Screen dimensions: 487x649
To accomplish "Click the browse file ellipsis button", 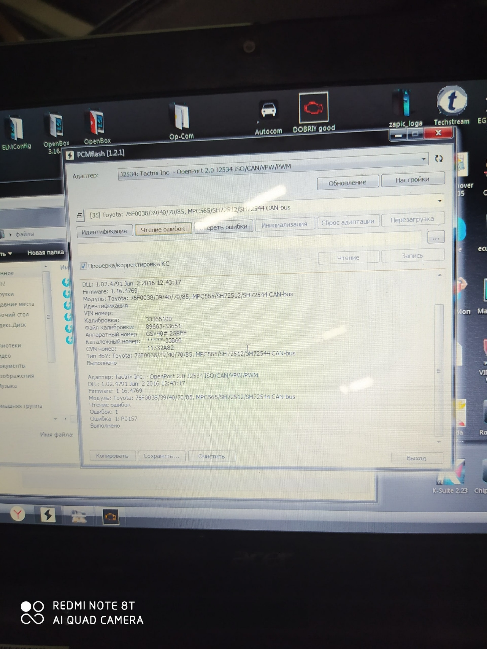I will click(x=436, y=238).
